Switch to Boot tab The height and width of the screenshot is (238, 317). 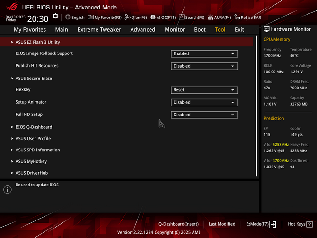coord(200,30)
